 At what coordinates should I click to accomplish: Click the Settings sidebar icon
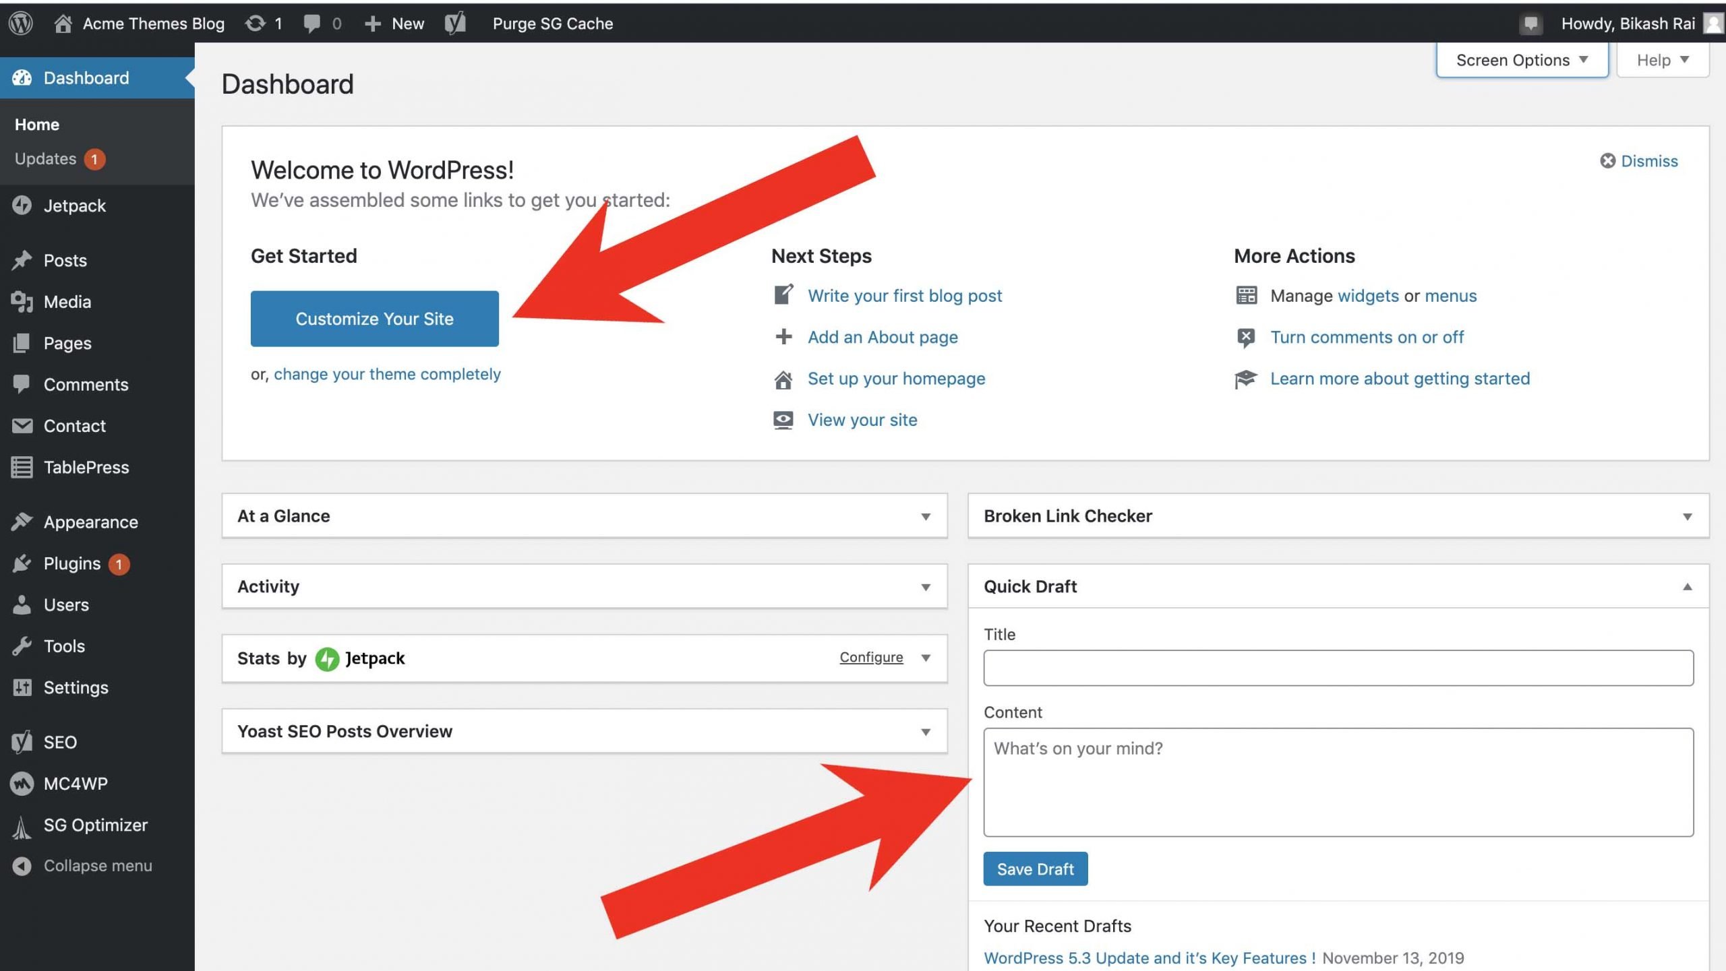[22, 687]
